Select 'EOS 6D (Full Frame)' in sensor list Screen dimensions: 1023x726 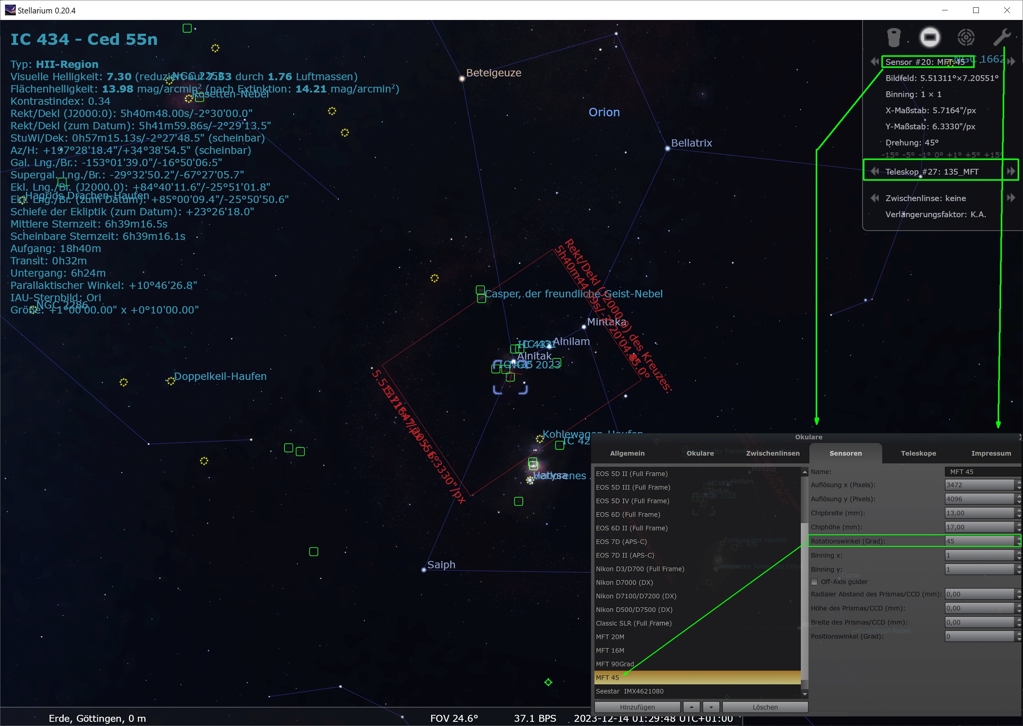(x=697, y=514)
